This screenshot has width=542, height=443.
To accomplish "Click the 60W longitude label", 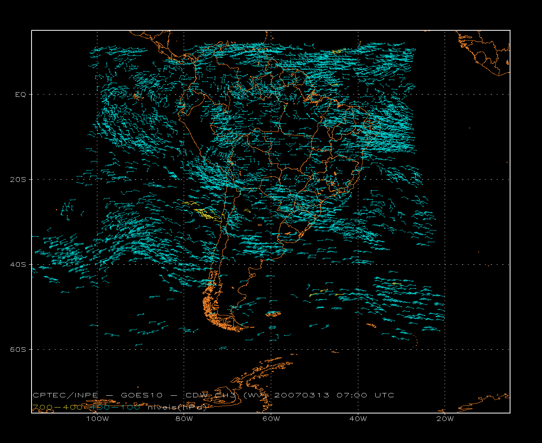I will (271, 419).
